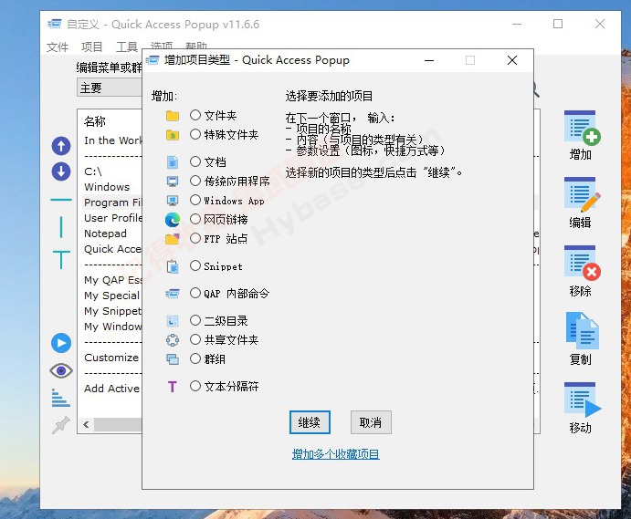
Task: Select the Customize row in the list
Action: (x=112, y=358)
